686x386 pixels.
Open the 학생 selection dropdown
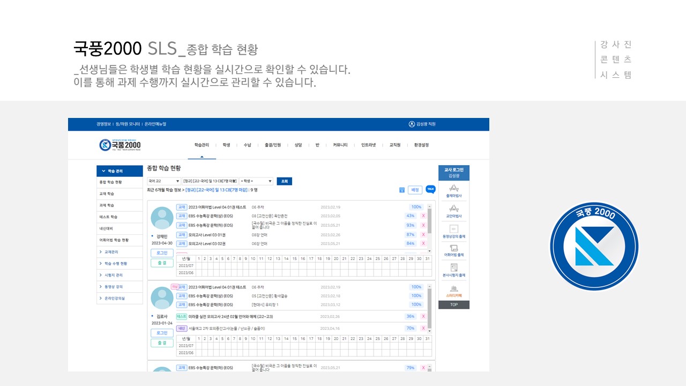click(256, 181)
